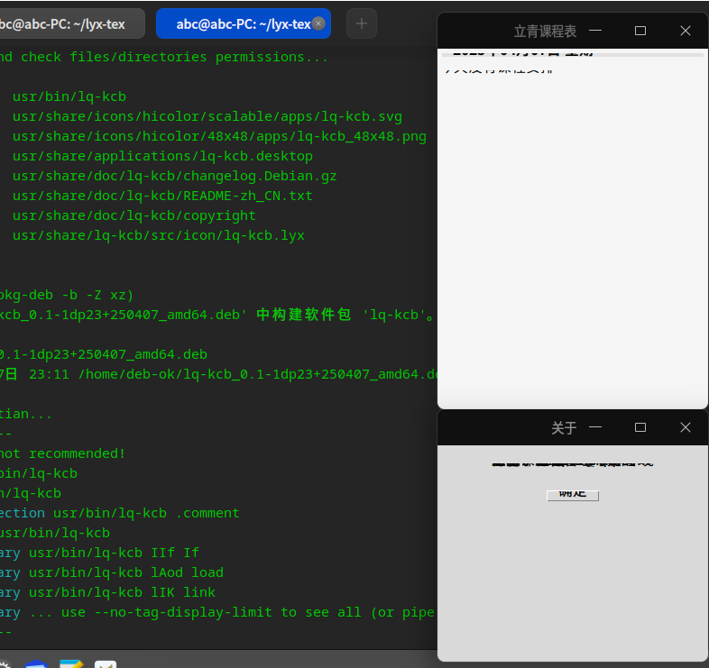Viewport: 709px width, 668px height.
Task: Click the 关于 dialog title text
Action: (564, 428)
